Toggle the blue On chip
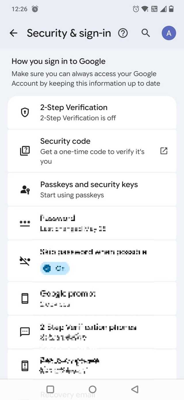This screenshot has height=400, width=184. click(x=55, y=268)
